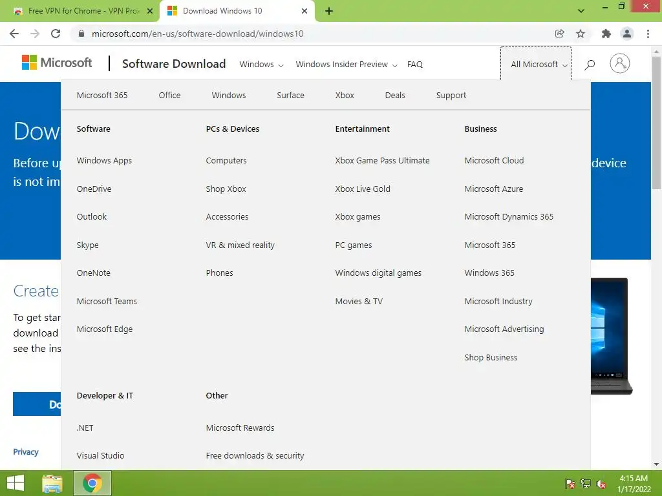Image resolution: width=662 pixels, height=496 pixels.
Task: Open Visual Studio link
Action: point(100,456)
